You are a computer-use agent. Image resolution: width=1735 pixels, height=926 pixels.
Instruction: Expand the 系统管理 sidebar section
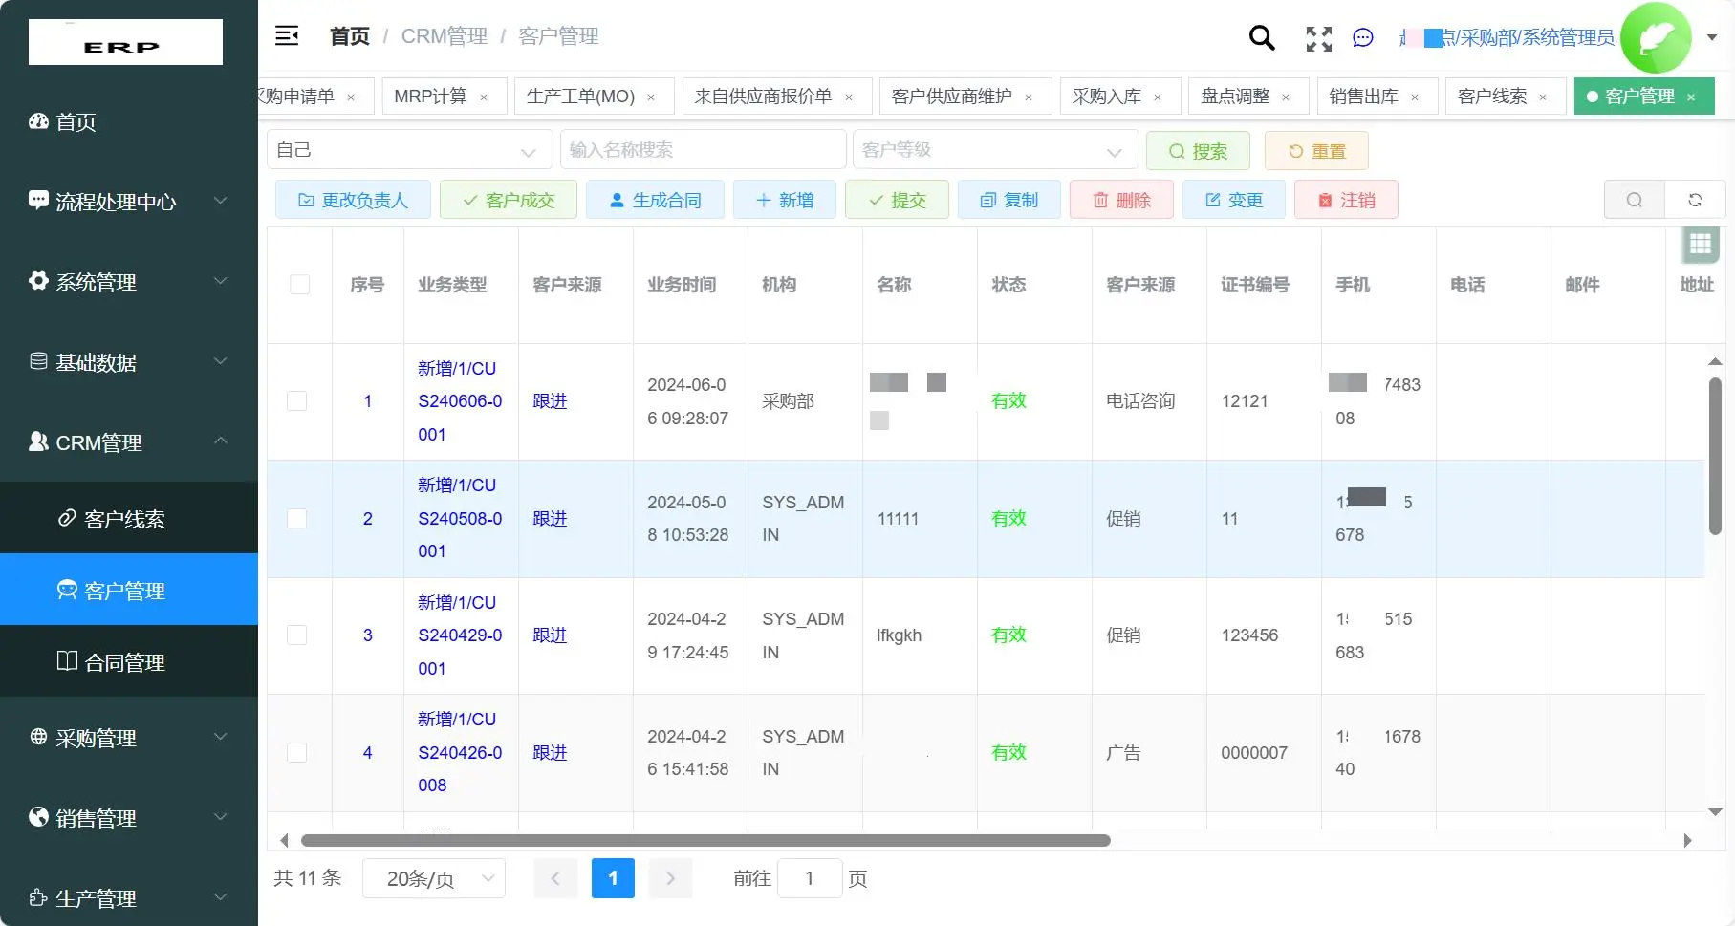point(95,281)
